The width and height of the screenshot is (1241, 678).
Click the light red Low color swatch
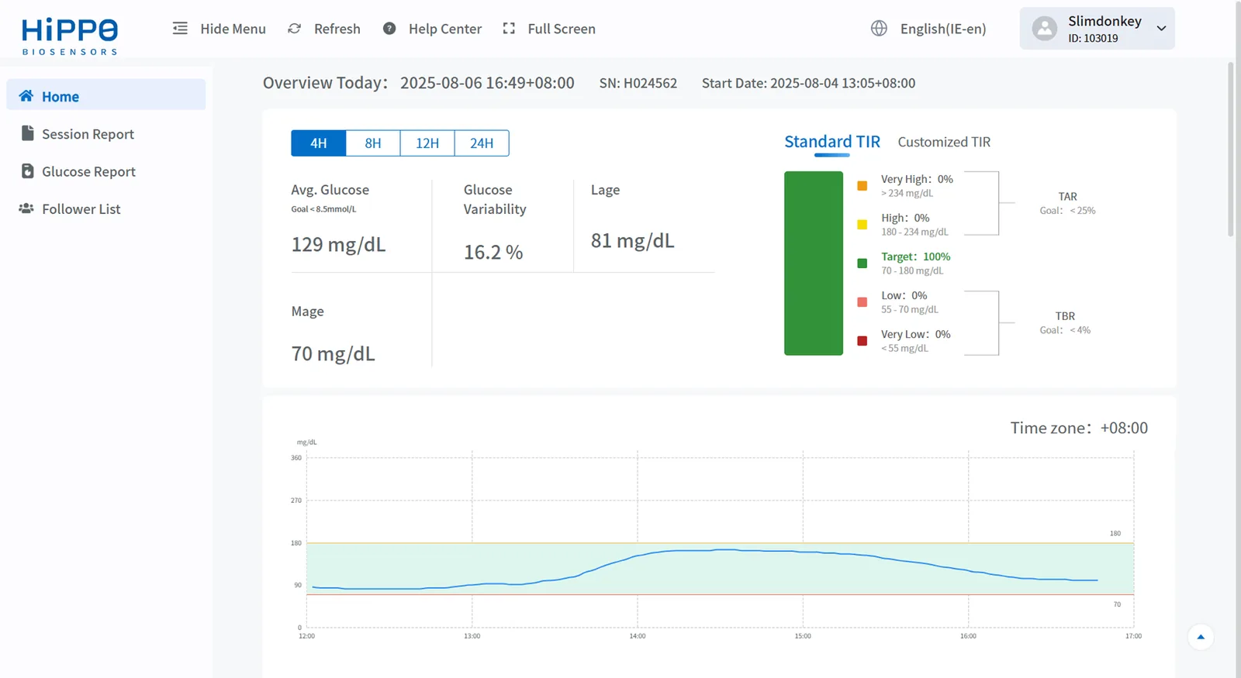tap(862, 302)
